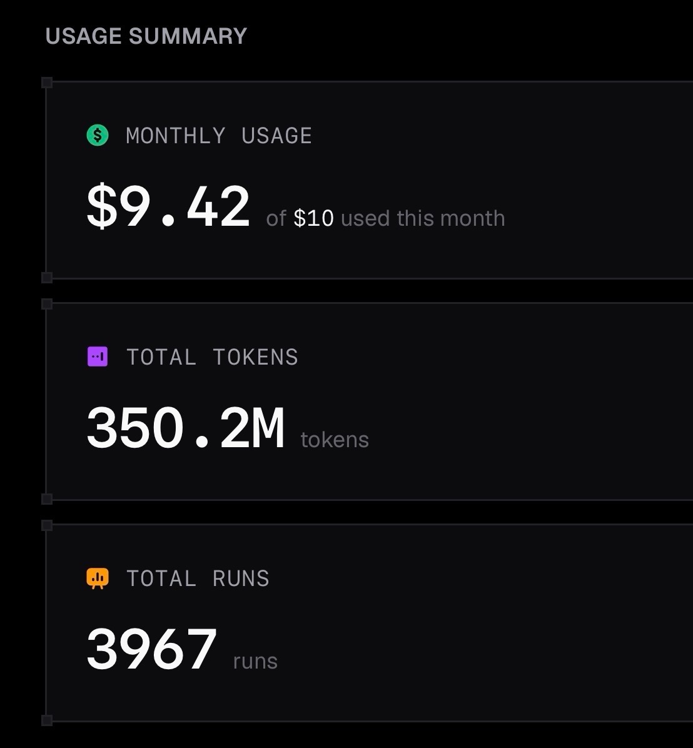693x748 pixels.
Task: Click the green dollar Monthly Usage icon
Action: click(98, 136)
